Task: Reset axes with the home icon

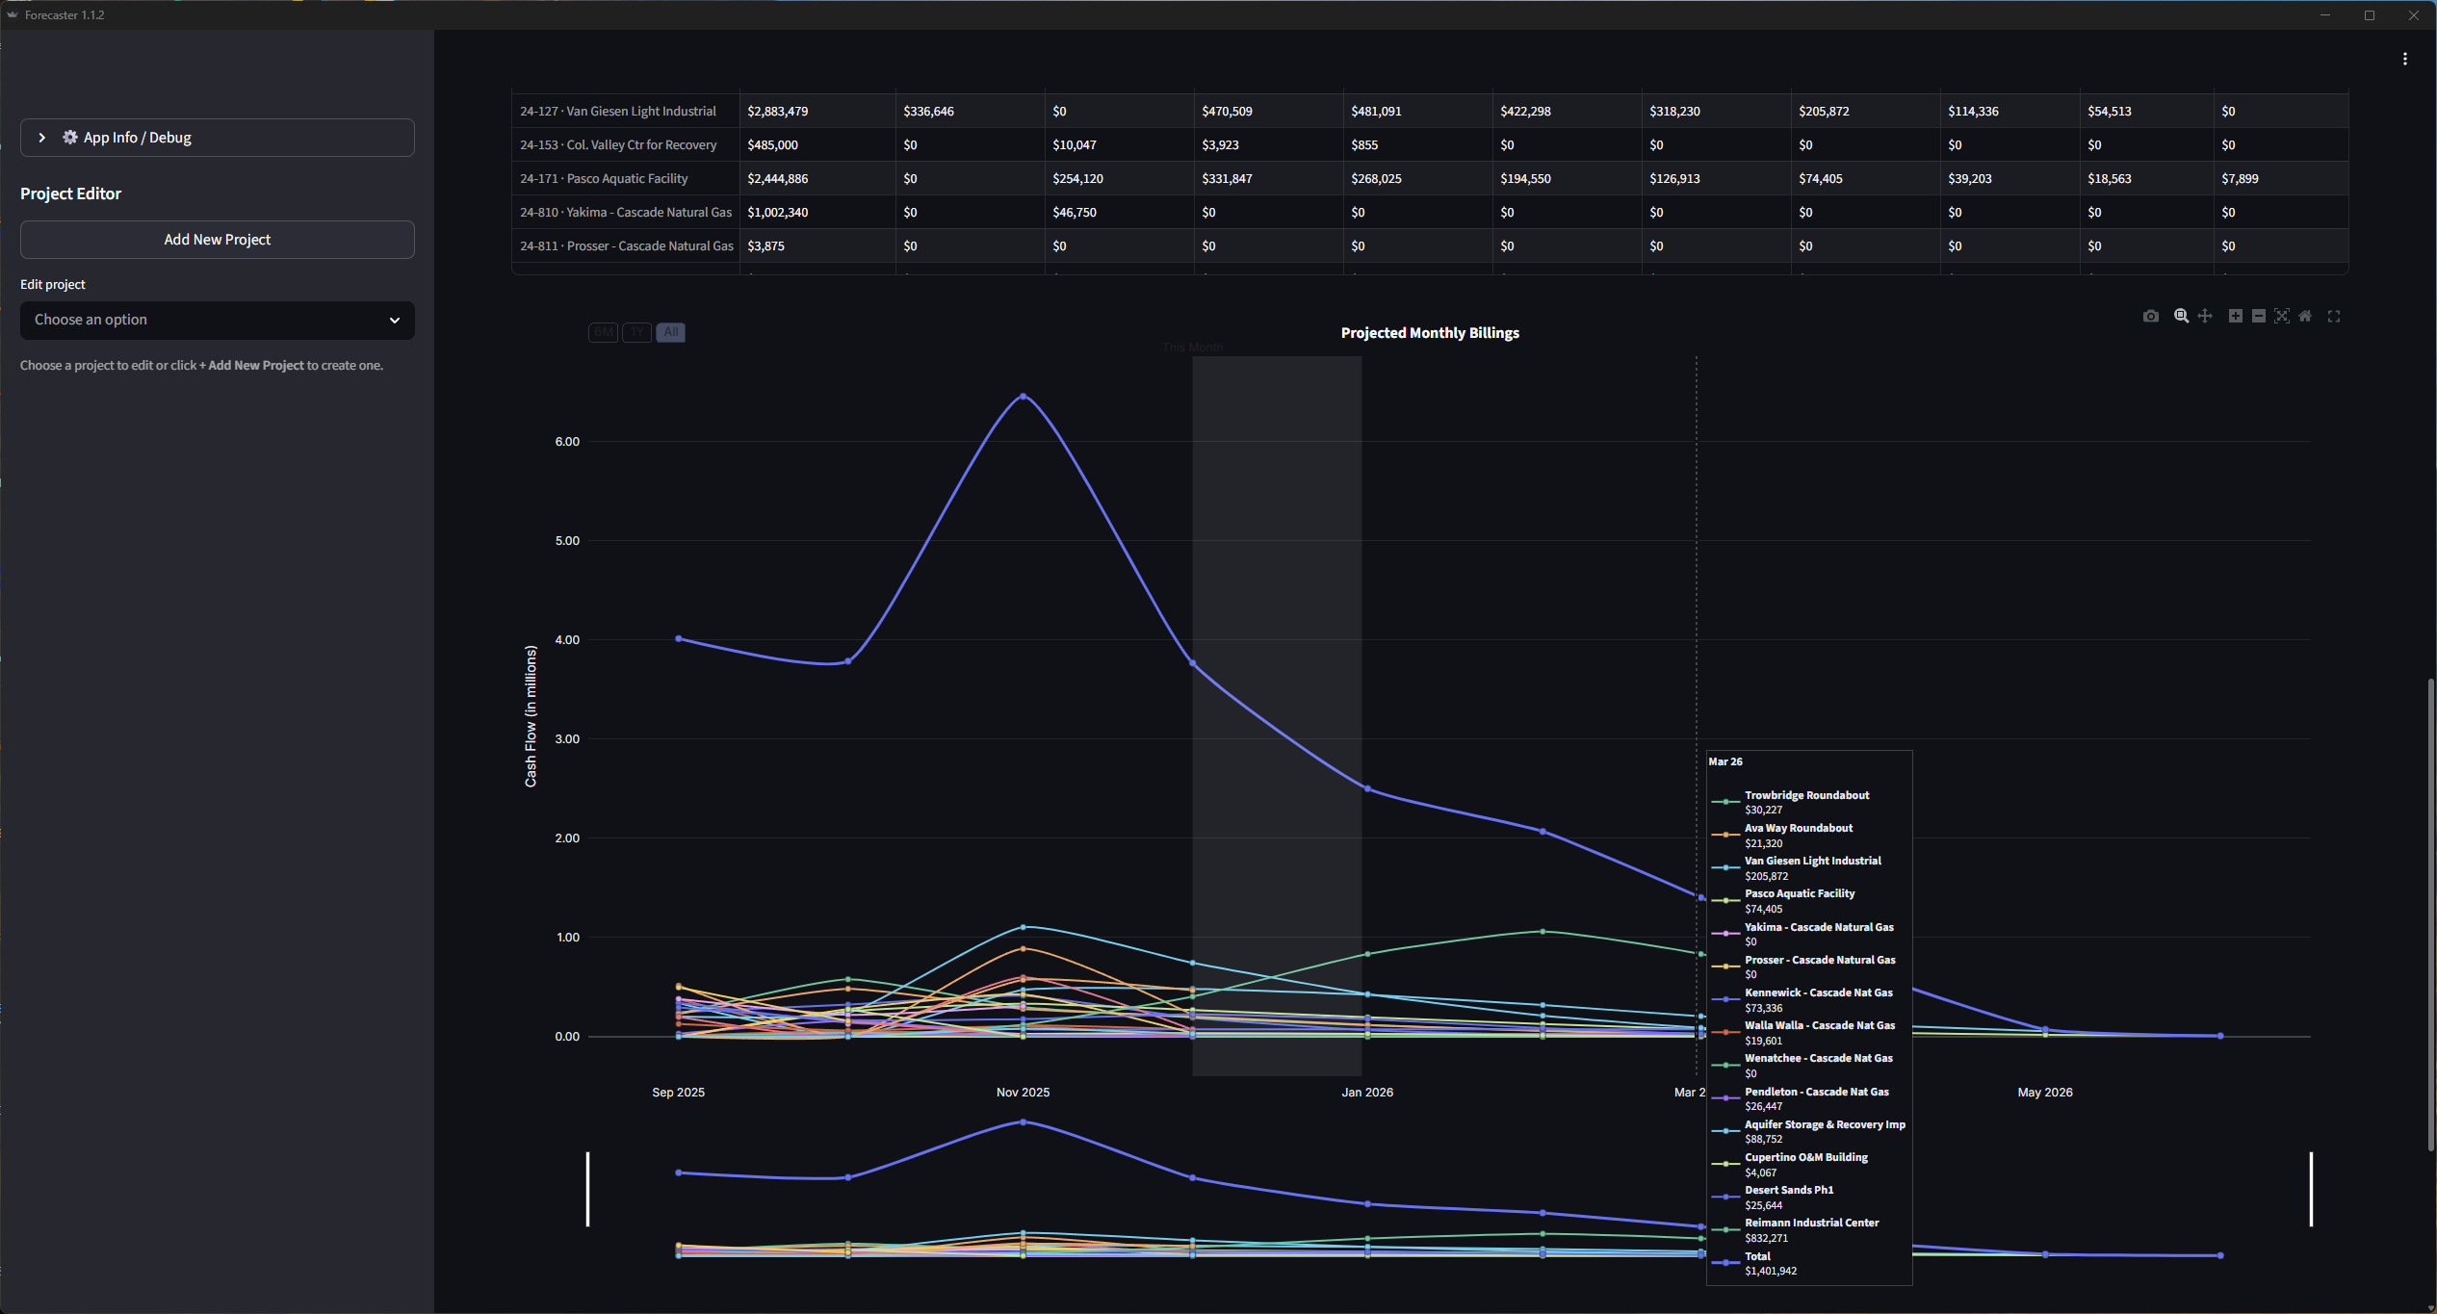Action: point(2305,316)
